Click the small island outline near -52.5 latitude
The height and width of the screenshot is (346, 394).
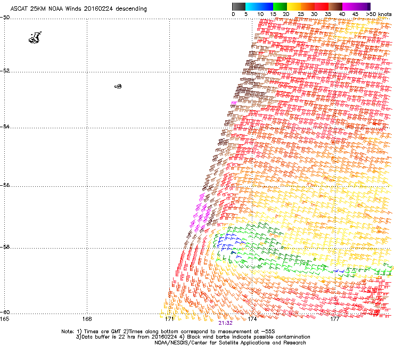(x=118, y=86)
